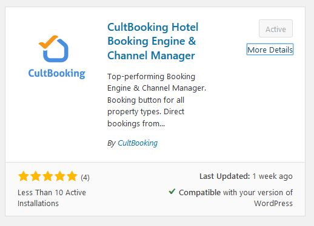Open the More Details link
The height and width of the screenshot is (226, 314).
point(270,50)
